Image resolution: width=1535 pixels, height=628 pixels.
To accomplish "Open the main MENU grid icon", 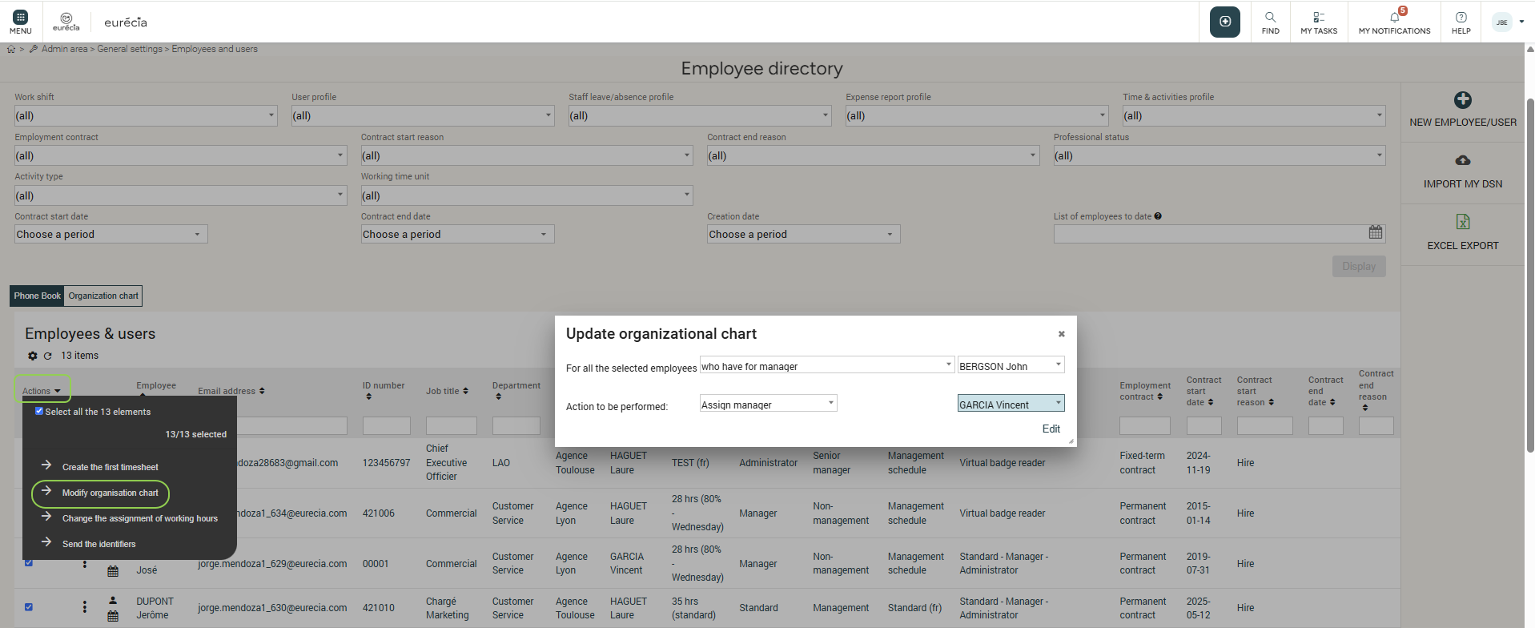I will (21, 17).
